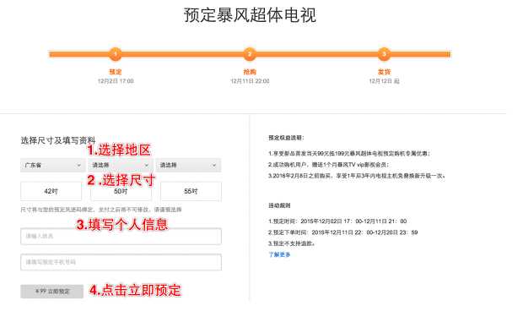Open the city 请选择 dropdown in the middle

coord(121,166)
